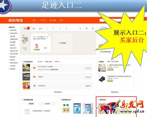The image size is (147, 117).
Task: Open 机票酒店保险 in the left sidebar
Action: pyautogui.click(x=14, y=39)
